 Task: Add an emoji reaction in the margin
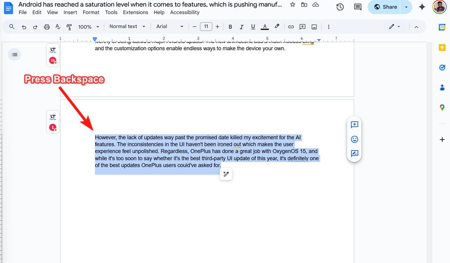click(x=354, y=139)
